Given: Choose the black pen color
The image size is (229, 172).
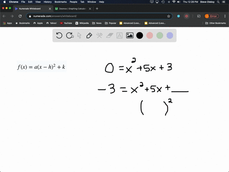Looking at the screenshot, I should pyautogui.click(x=140, y=35).
